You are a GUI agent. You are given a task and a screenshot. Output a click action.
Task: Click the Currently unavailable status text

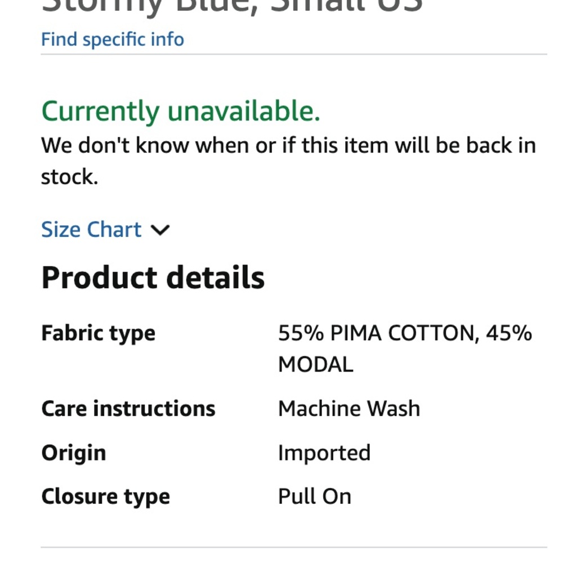point(181,111)
